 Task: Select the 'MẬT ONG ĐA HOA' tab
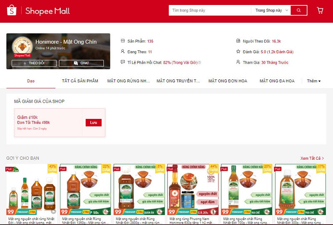coord(277,81)
